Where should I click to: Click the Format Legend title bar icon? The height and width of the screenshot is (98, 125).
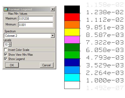pos(6,9)
